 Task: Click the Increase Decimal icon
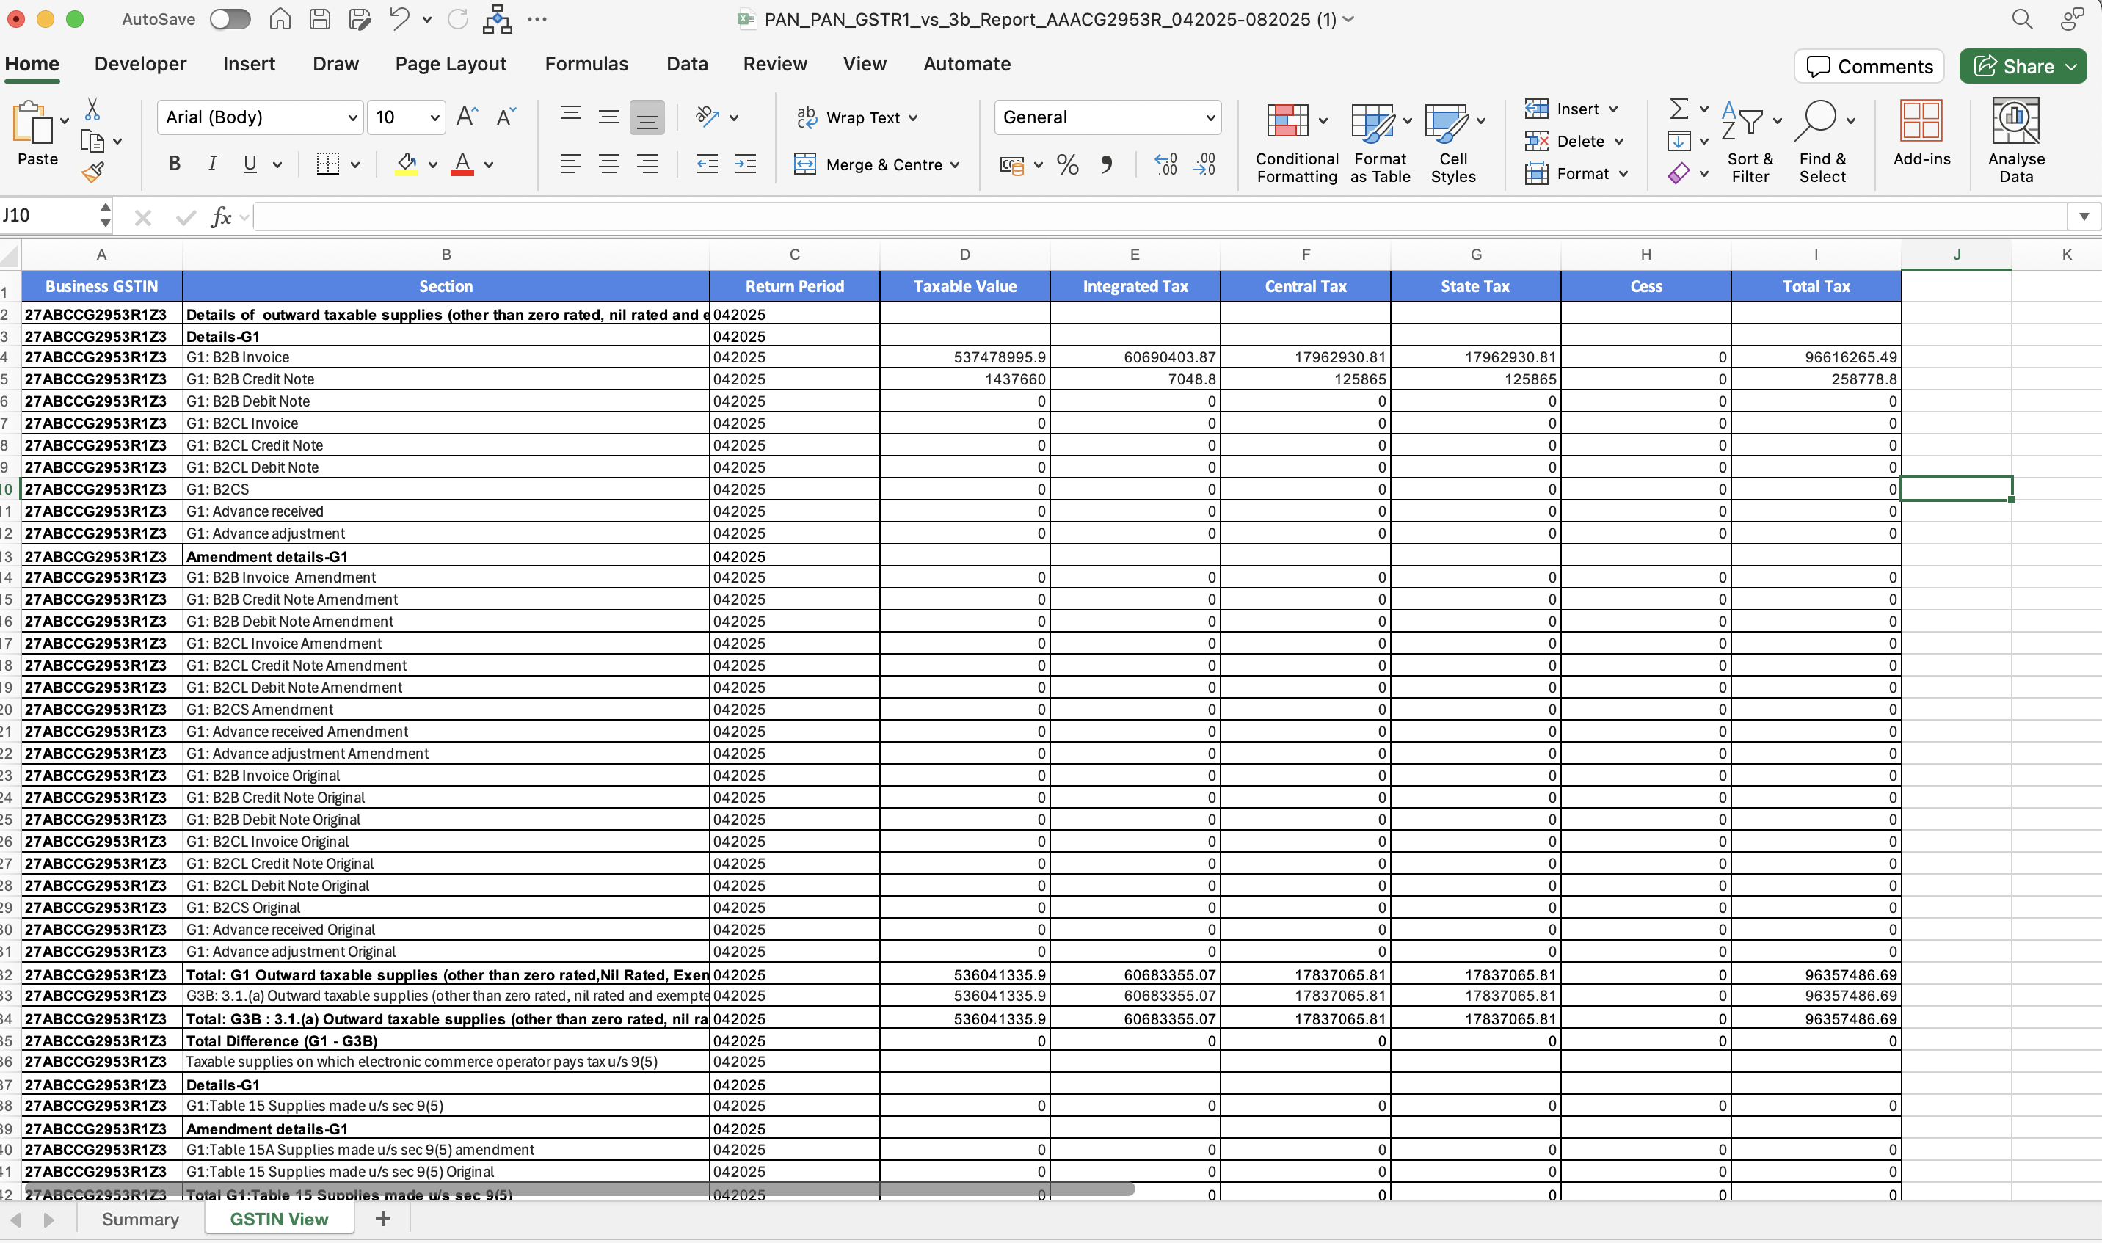point(1165,164)
